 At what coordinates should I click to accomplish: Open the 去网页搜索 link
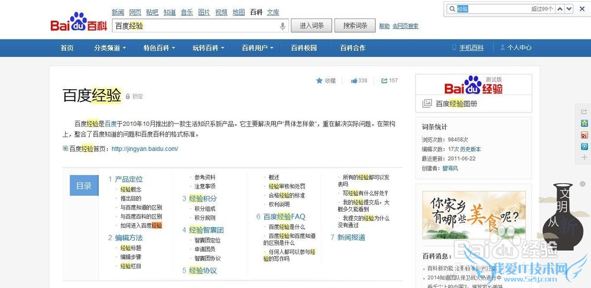click(405, 27)
